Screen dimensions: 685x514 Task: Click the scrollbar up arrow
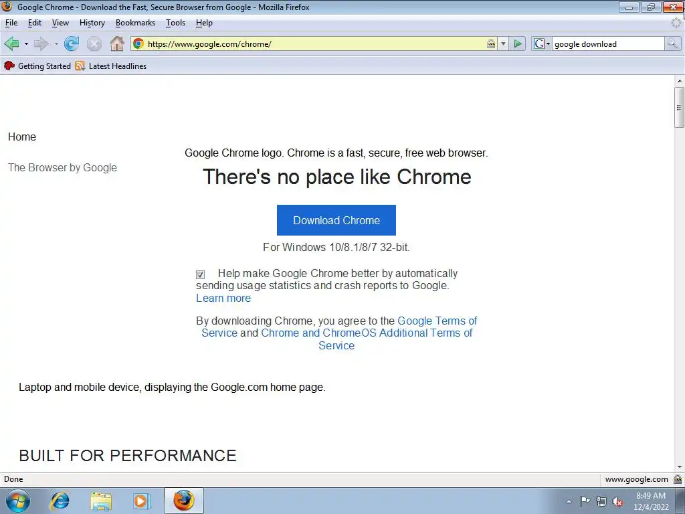coord(680,81)
